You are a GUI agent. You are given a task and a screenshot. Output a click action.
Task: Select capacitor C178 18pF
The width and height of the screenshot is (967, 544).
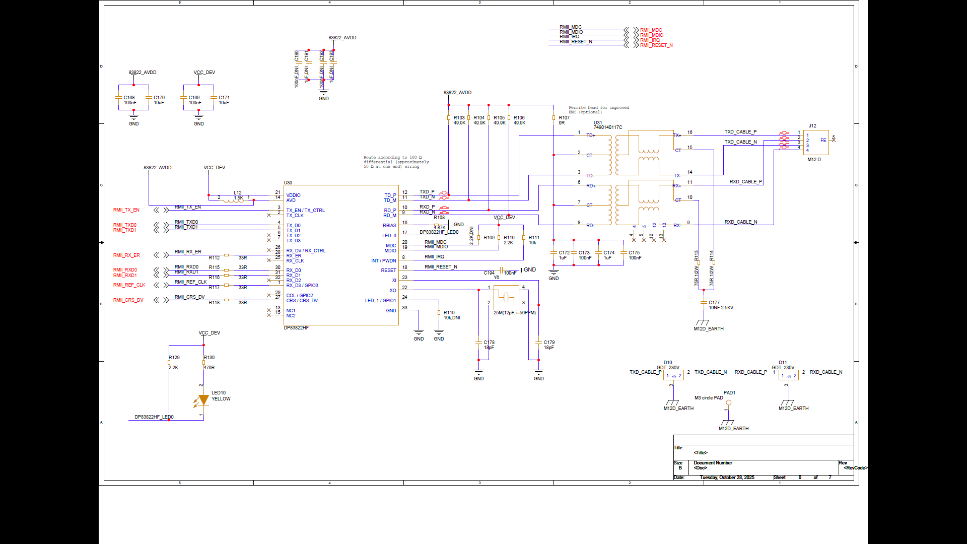pyautogui.click(x=478, y=343)
